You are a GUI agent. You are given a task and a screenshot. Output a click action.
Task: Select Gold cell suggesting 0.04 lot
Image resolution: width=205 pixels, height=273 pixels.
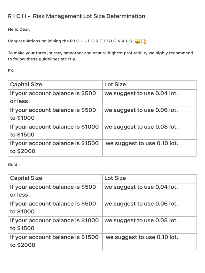click(149, 191)
